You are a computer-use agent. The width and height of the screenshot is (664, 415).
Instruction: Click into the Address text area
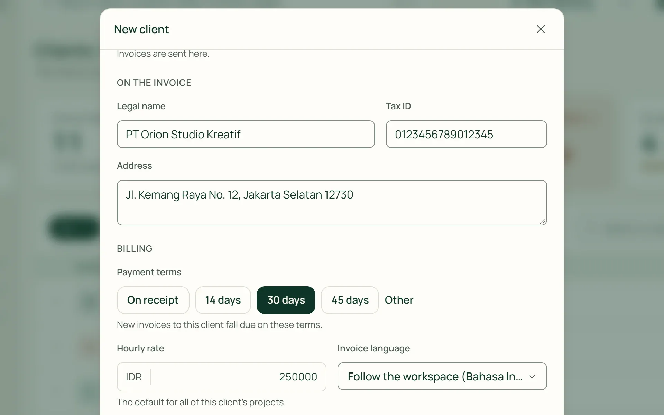point(332,203)
